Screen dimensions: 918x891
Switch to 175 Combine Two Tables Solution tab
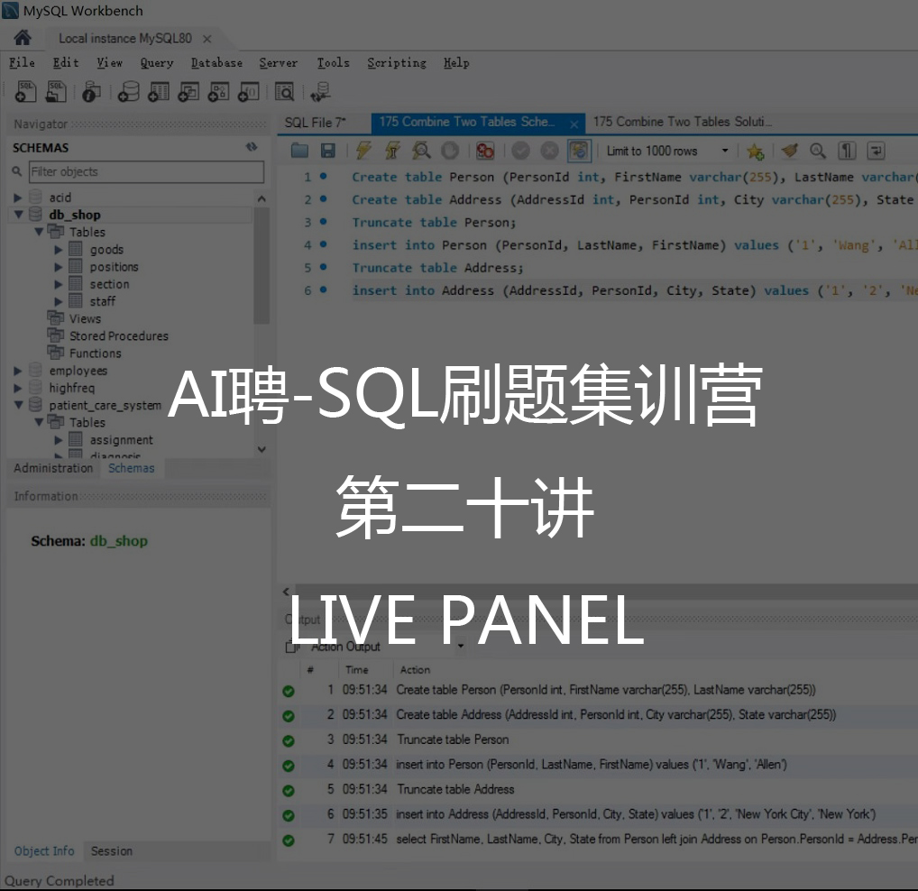683,122
